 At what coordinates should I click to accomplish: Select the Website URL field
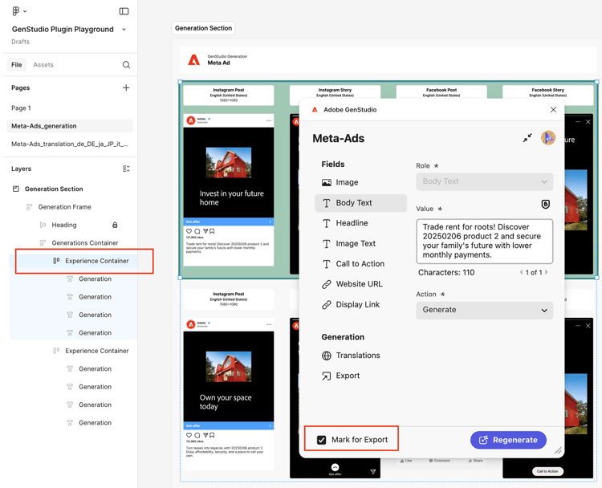[x=360, y=284]
